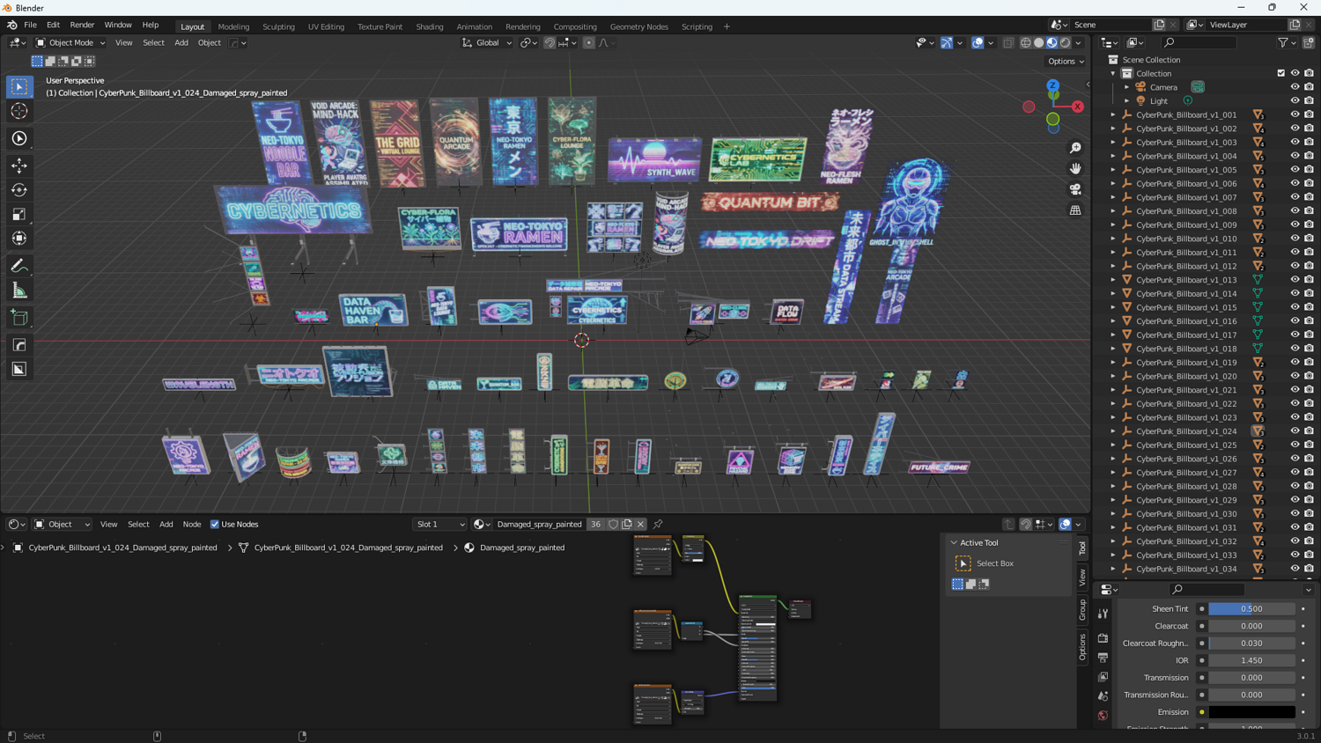This screenshot has width=1321, height=743.
Task: Open the Object Mode dropdown
Action: click(x=70, y=42)
